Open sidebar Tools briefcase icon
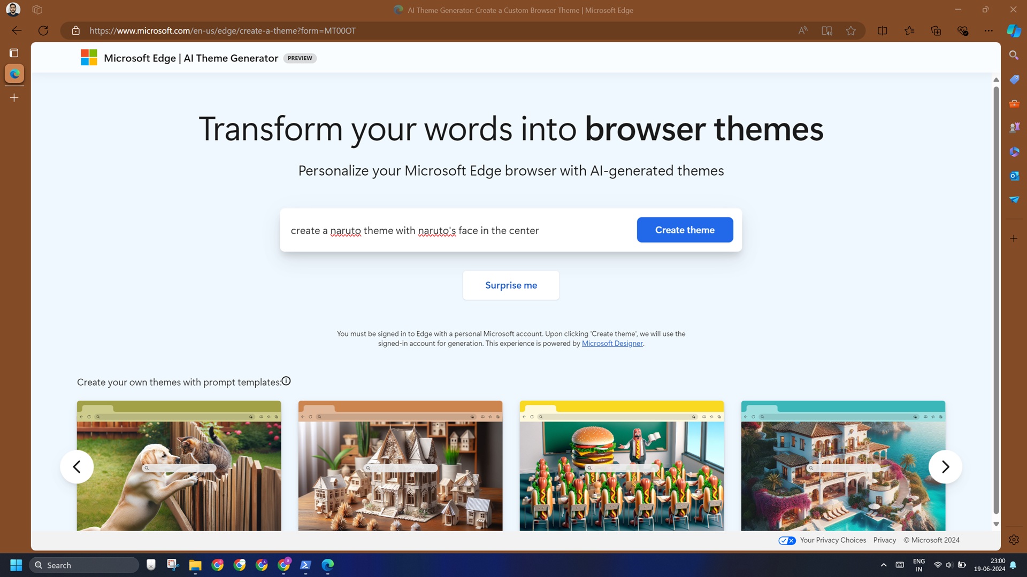This screenshot has width=1027, height=577. [1014, 104]
